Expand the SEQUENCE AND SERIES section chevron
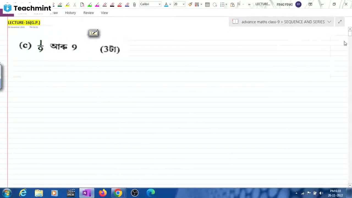The image size is (352, 198). point(329,22)
